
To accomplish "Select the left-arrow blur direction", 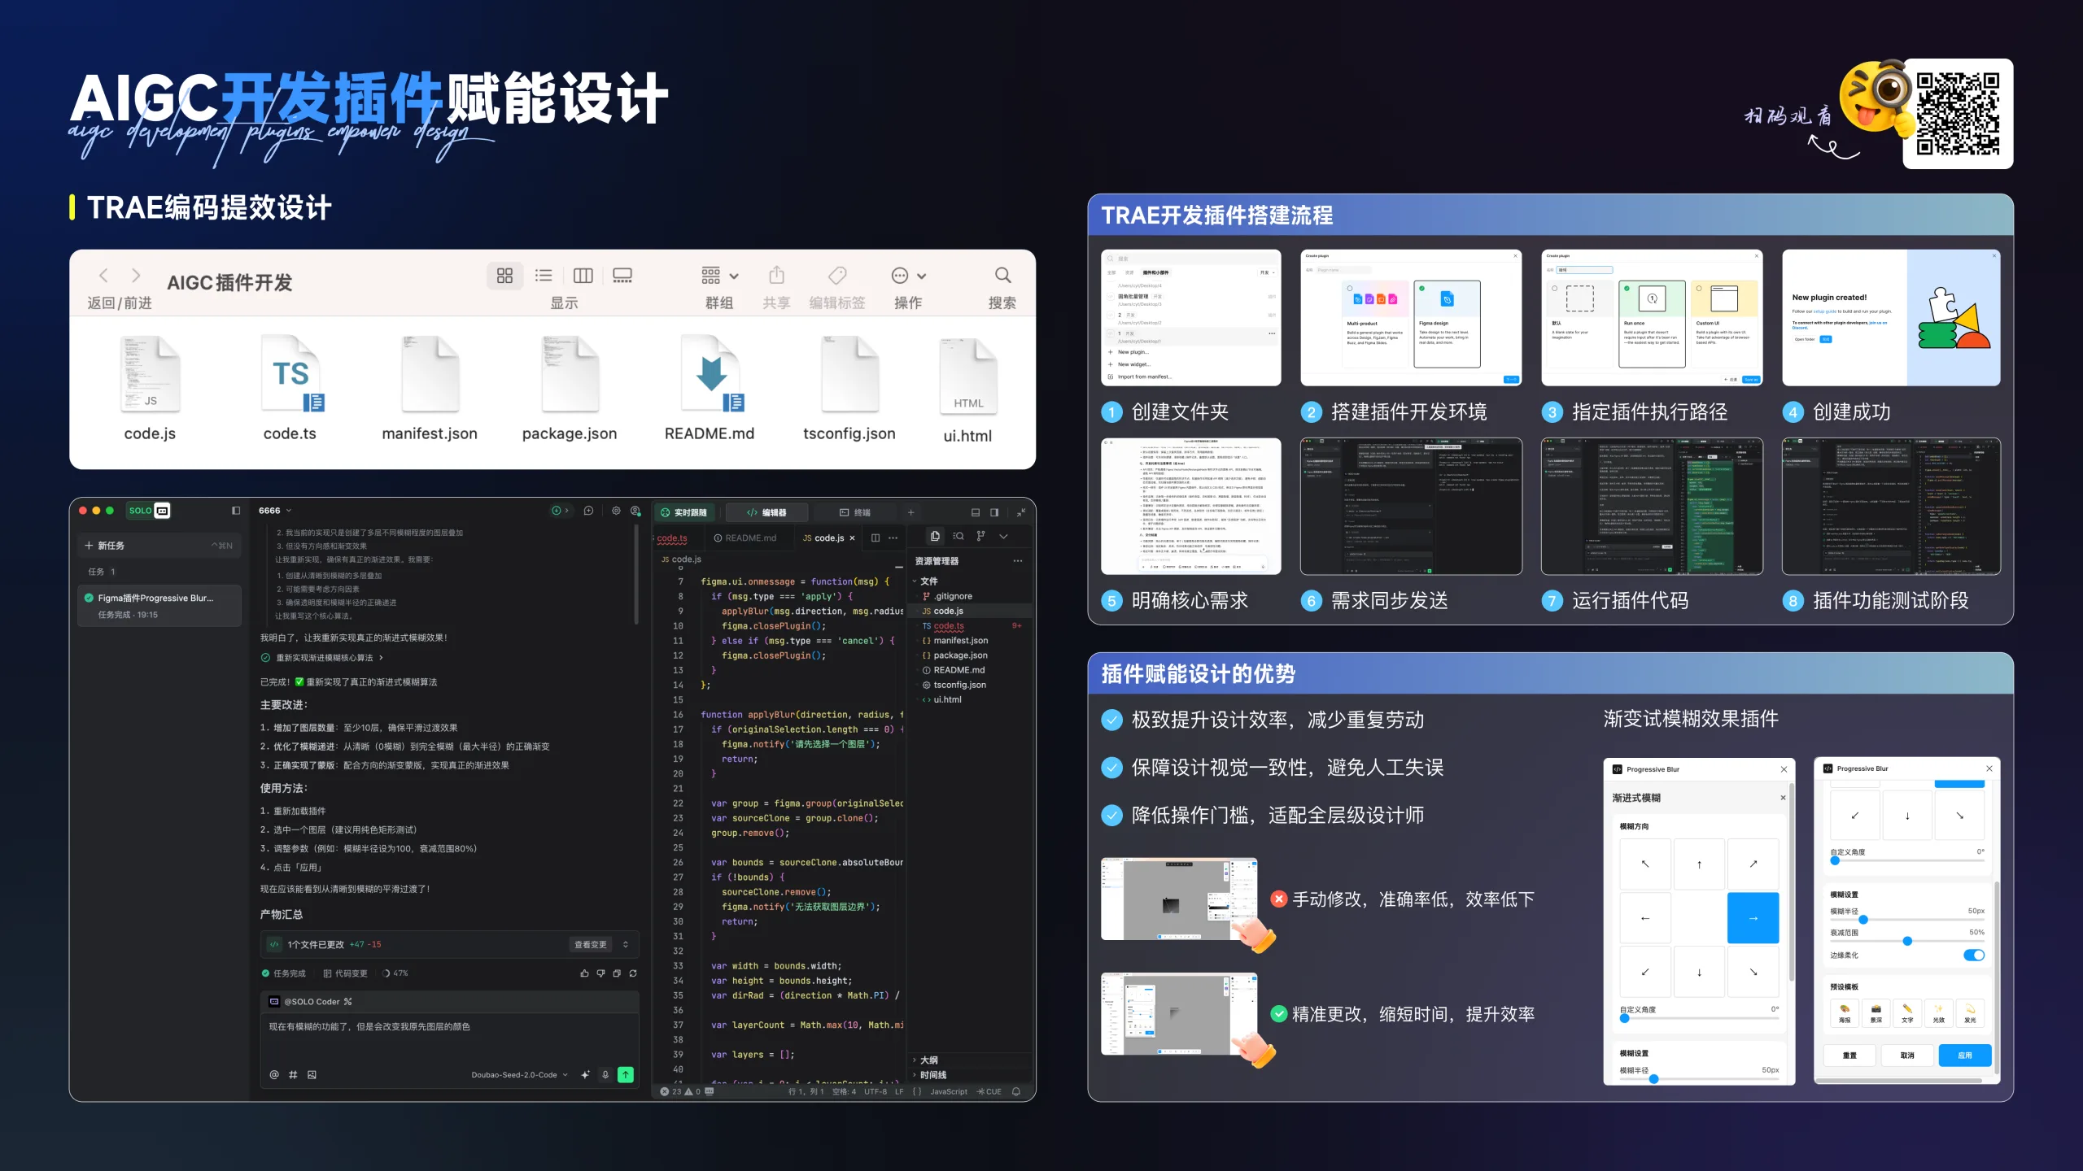I will point(1645,918).
